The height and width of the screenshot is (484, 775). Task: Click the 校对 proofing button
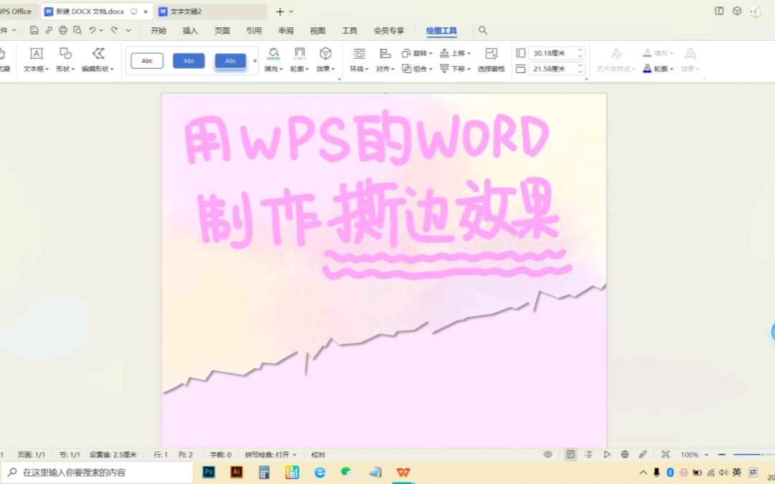tap(318, 454)
